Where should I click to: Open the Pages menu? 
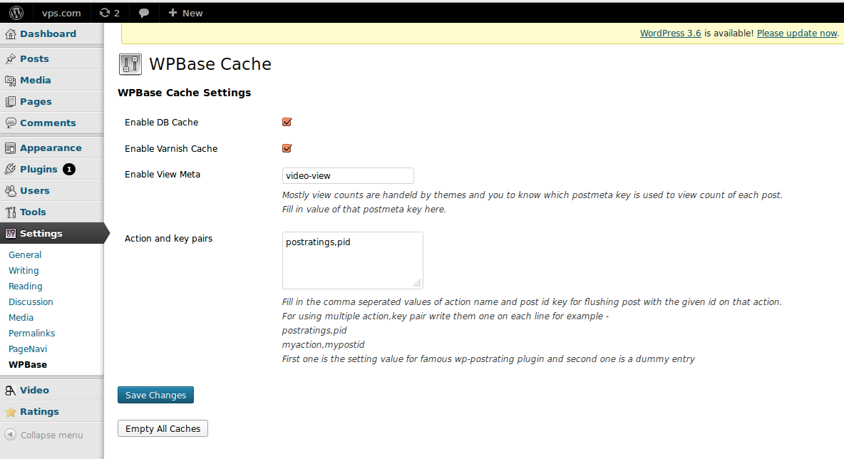point(36,102)
